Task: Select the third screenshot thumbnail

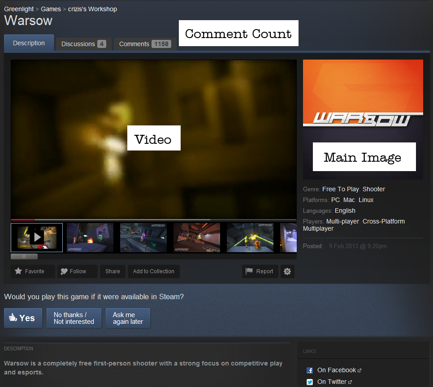Action: [143, 238]
